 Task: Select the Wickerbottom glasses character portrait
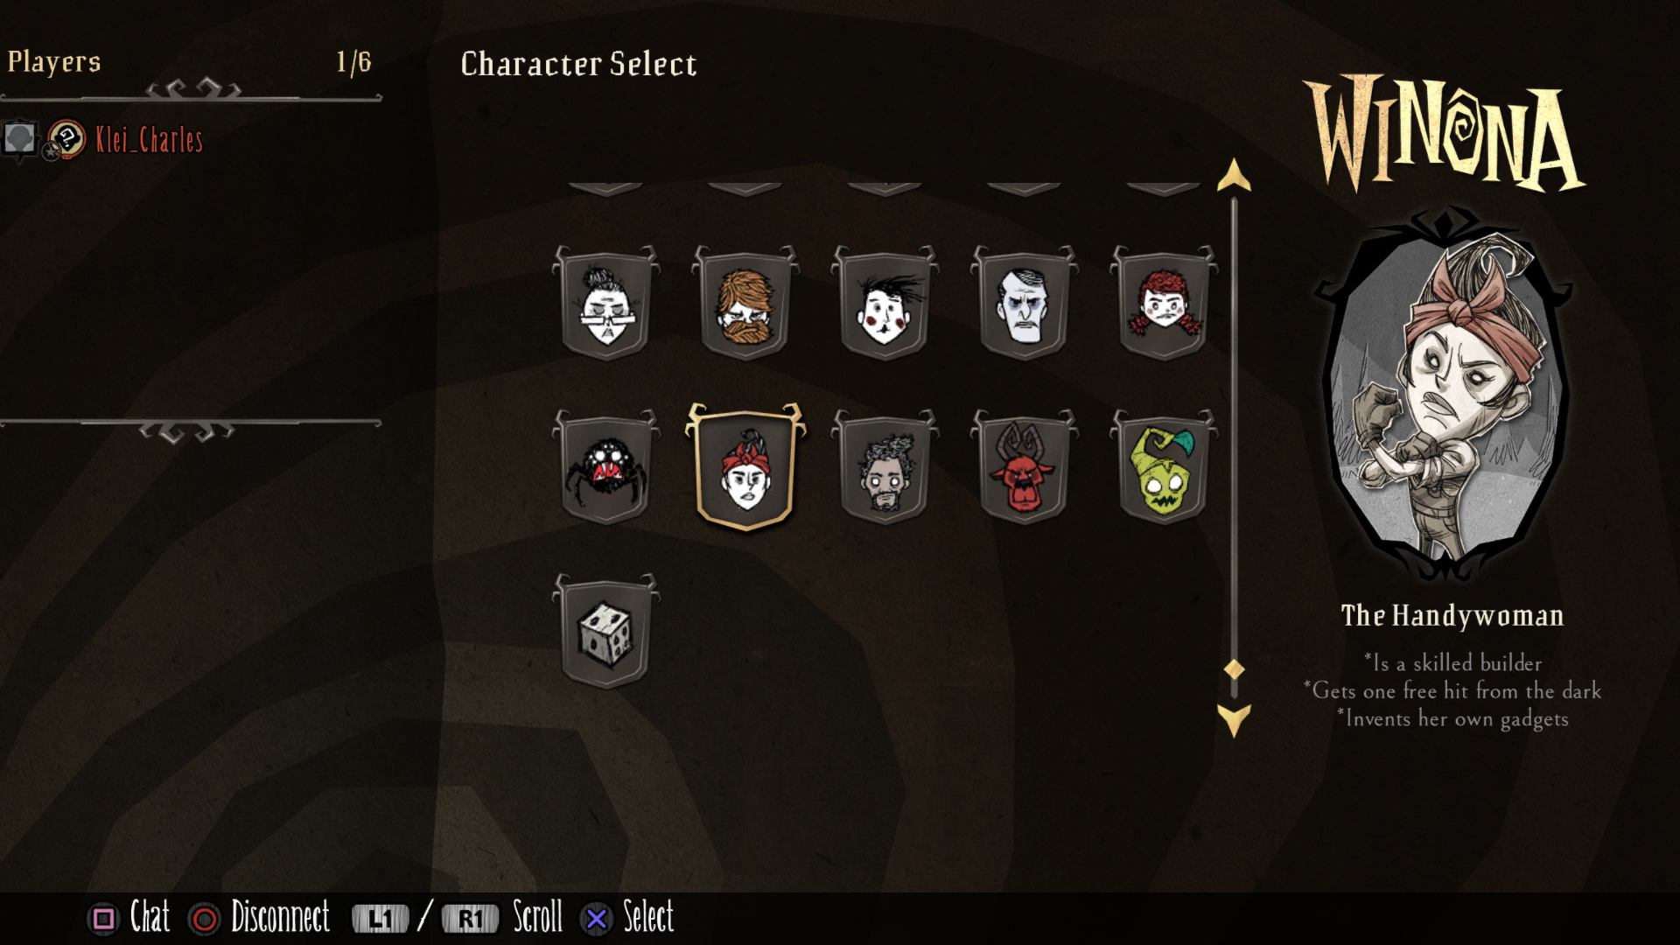pyautogui.click(x=605, y=304)
